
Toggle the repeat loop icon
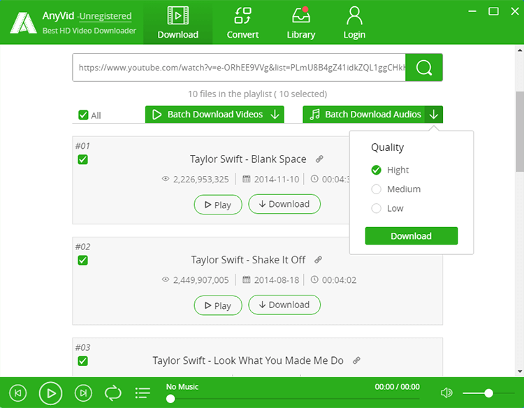pos(113,393)
